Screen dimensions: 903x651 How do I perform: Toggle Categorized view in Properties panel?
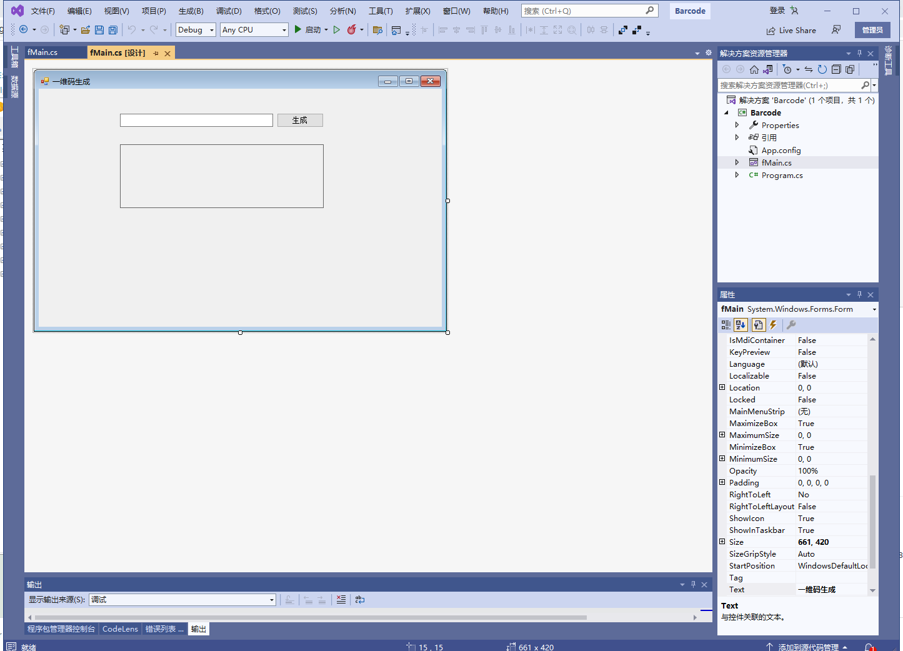726,325
